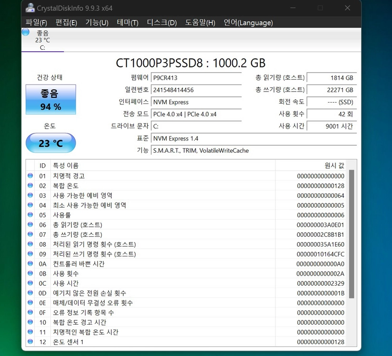Viewport: 392px width, 356px height.
Task: Click raw value 000000003A0E01
Action: click(320, 225)
